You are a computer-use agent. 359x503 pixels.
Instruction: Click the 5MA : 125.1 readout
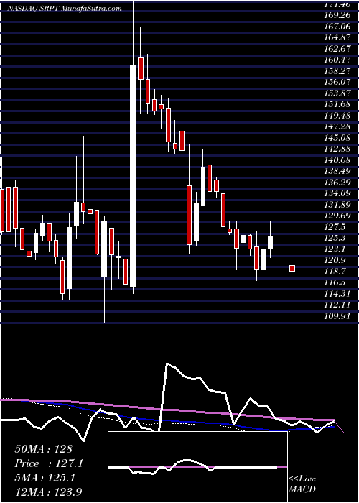tap(45, 478)
